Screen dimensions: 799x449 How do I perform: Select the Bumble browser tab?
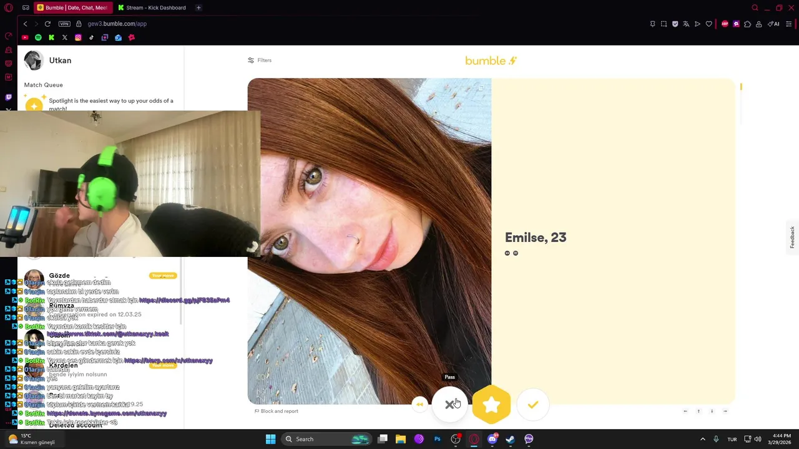point(73,7)
